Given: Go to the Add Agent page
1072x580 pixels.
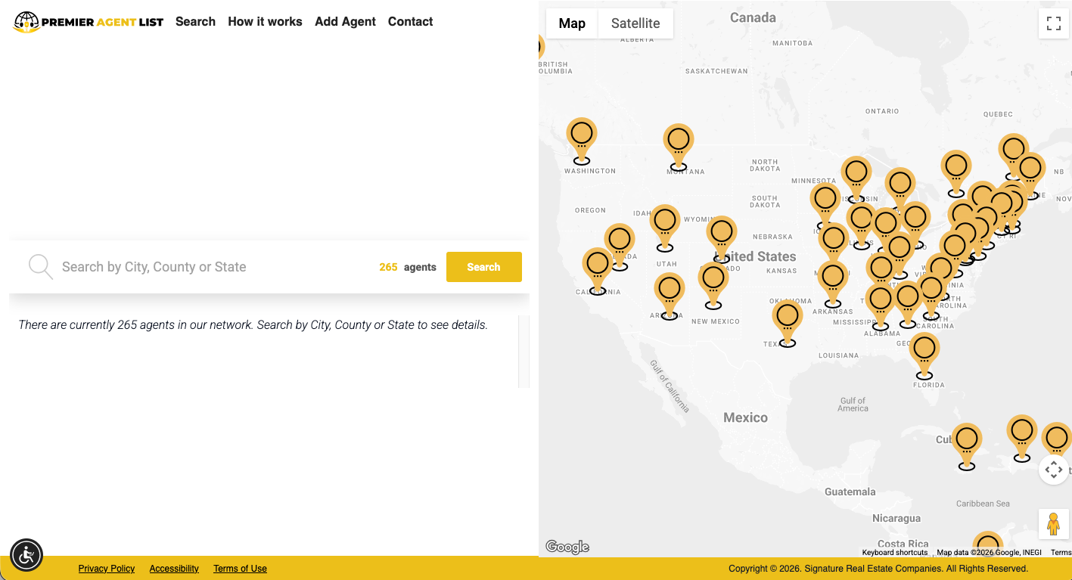Looking at the screenshot, I should [x=345, y=22].
